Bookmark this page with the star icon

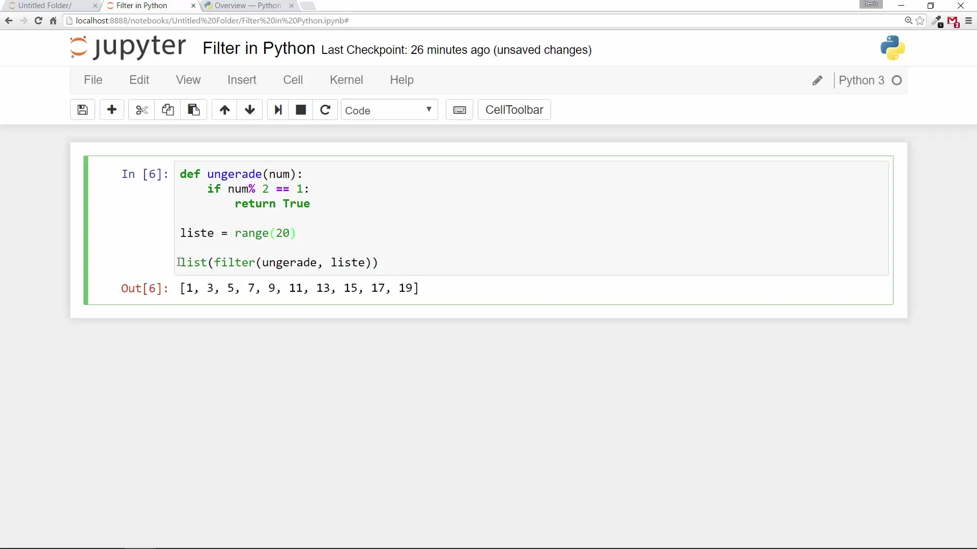(920, 21)
